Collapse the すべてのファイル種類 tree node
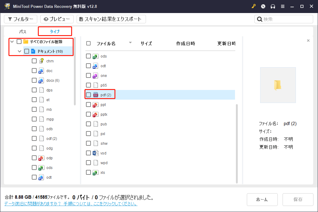318x212 pixels. pos(12,41)
